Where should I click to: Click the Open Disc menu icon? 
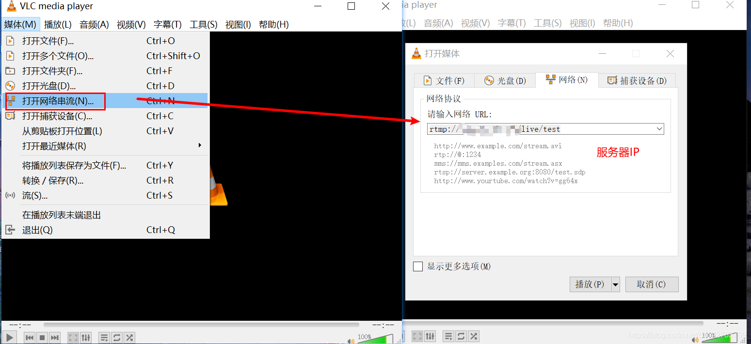click(10, 86)
